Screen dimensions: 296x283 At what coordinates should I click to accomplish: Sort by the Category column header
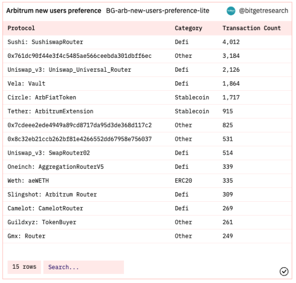coord(189,28)
